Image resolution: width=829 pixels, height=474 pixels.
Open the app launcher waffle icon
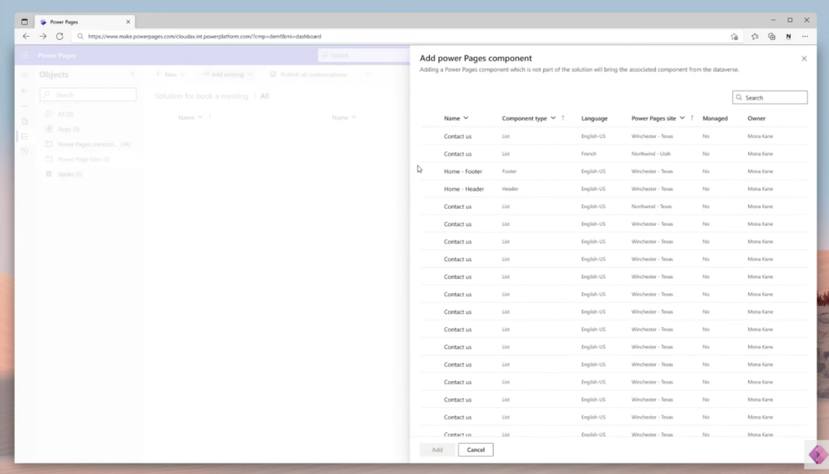(25, 55)
